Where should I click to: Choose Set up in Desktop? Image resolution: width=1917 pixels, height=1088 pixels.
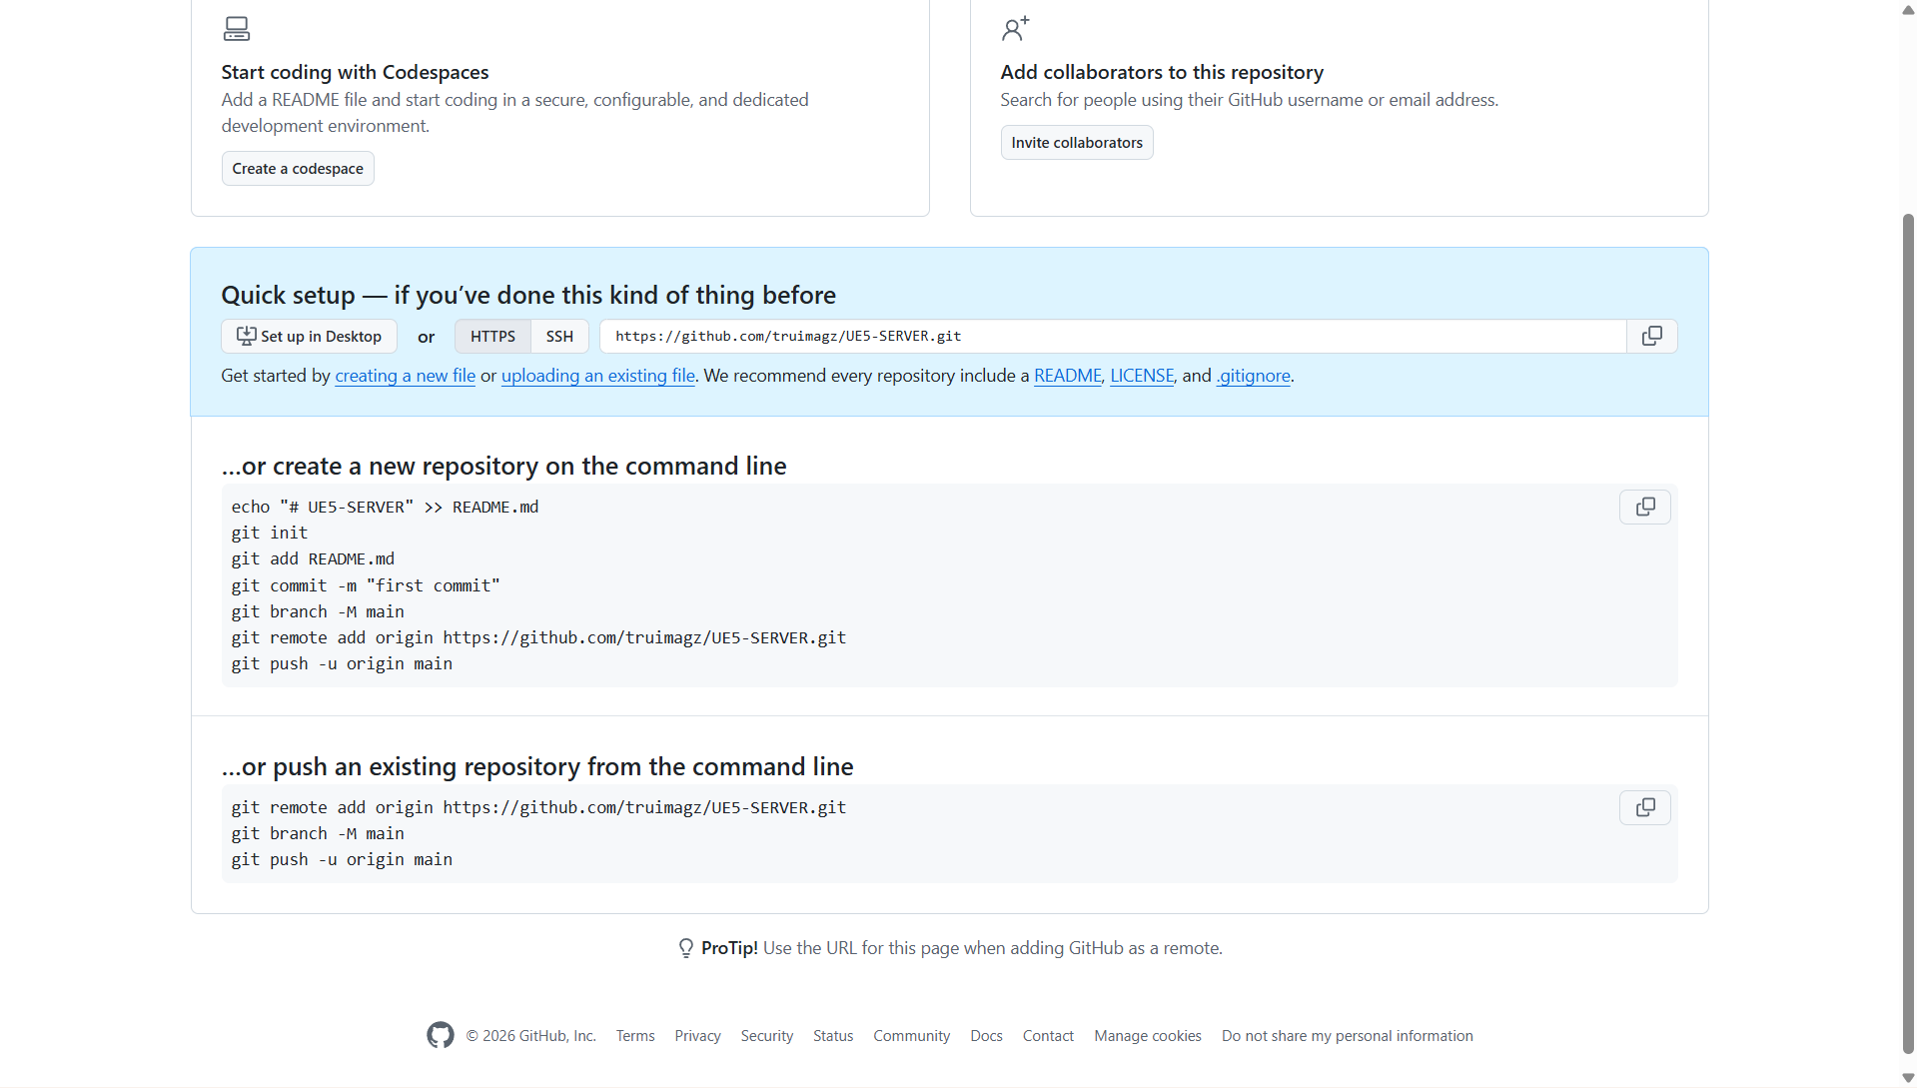(x=309, y=337)
